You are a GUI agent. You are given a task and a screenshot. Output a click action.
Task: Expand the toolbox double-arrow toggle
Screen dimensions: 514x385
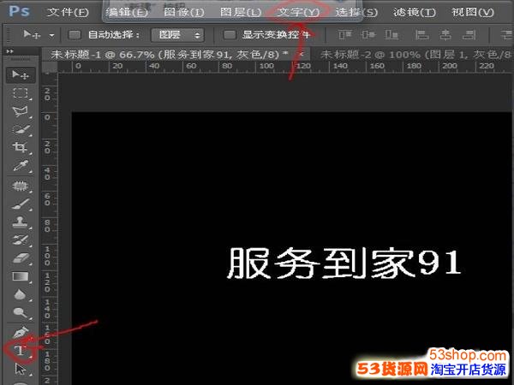click(x=10, y=51)
